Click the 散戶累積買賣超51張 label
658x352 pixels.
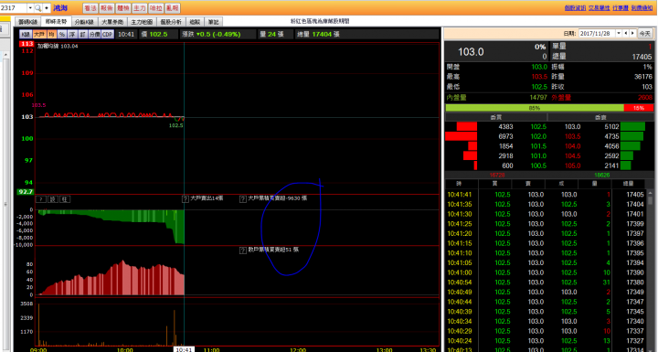pyautogui.click(x=273, y=250)
